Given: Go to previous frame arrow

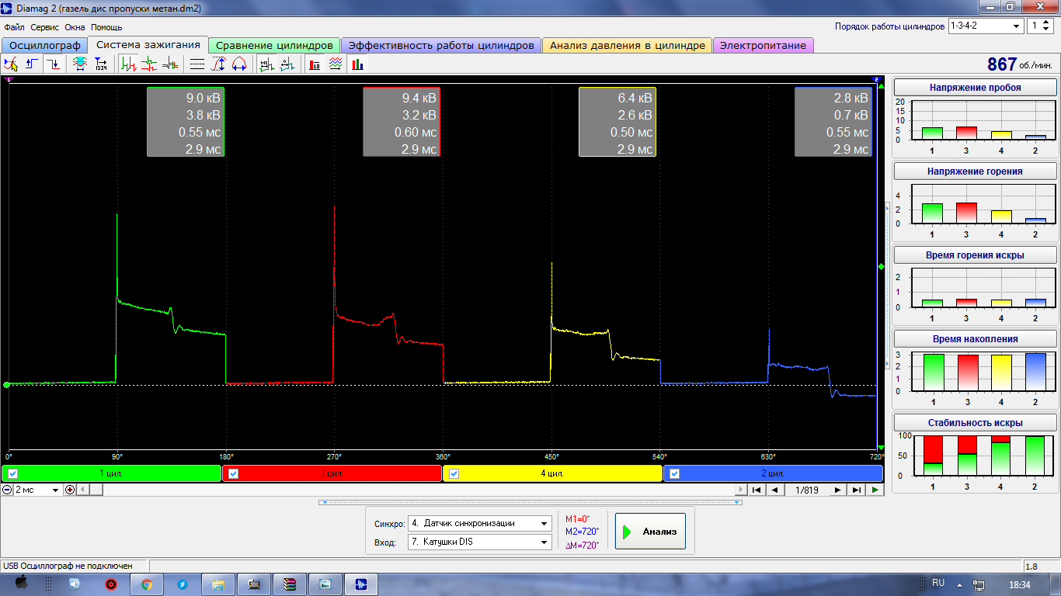Looking at the screenshot, I should [x=775, y=490].
